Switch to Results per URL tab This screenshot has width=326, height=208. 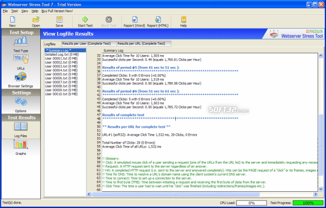pos(144,43)
